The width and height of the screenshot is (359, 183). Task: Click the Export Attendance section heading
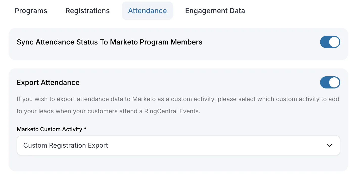click(x=48, y=82)
